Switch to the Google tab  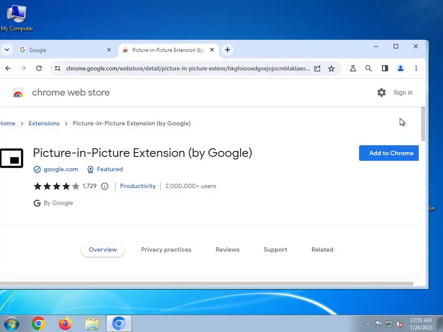tap(65, 50)
